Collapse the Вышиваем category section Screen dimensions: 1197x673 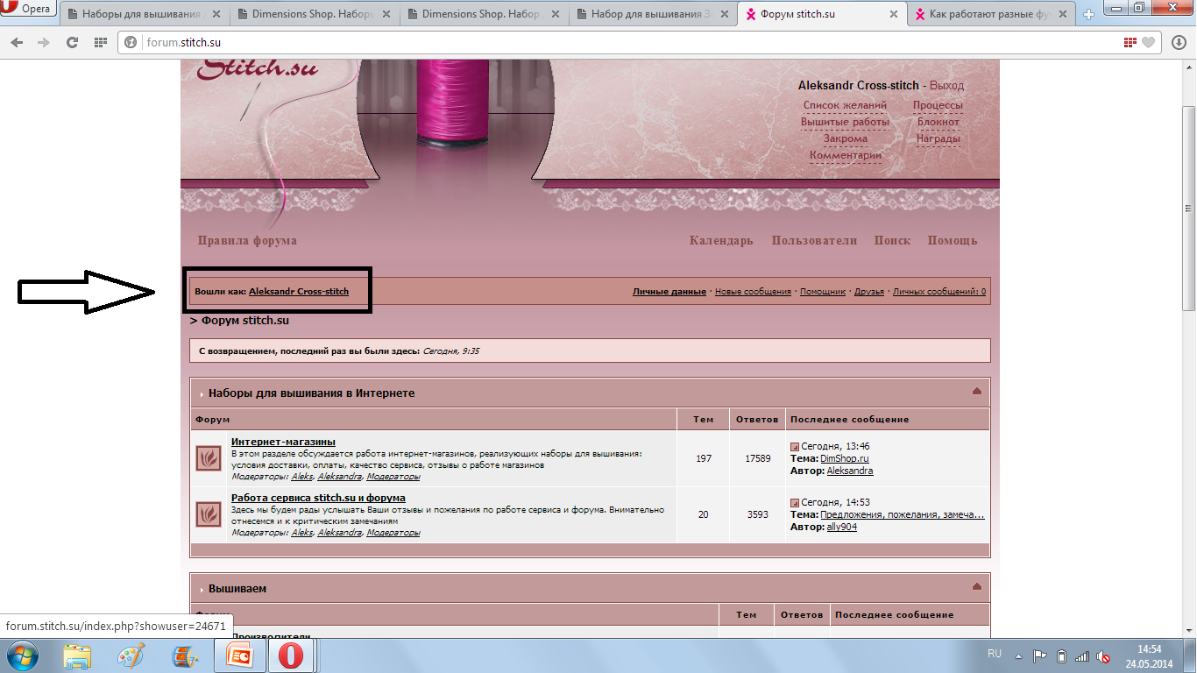point(977,587)
